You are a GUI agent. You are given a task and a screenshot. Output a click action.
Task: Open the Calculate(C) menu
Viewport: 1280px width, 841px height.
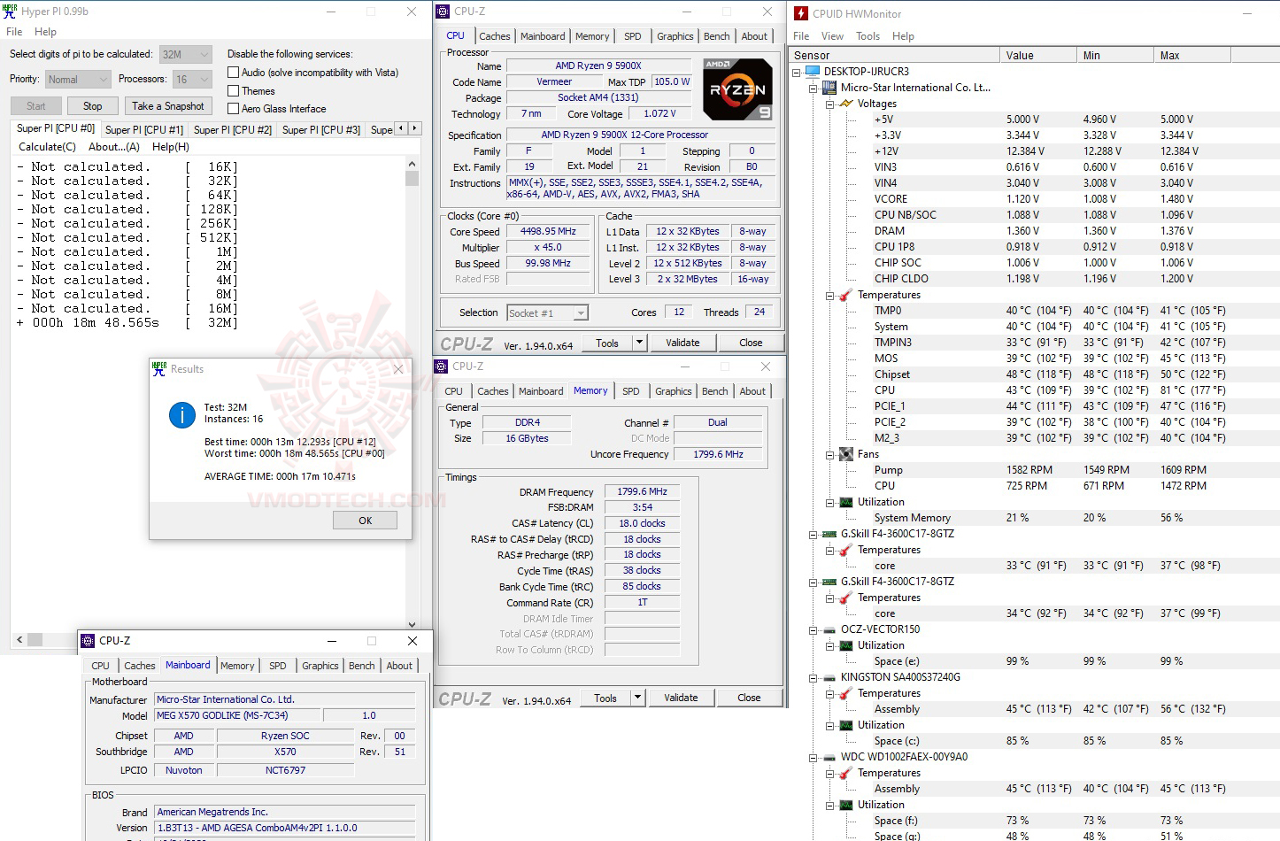(x=48, y=147)
